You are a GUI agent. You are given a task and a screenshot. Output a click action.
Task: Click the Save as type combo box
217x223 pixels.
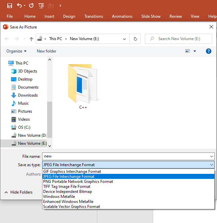128,165
